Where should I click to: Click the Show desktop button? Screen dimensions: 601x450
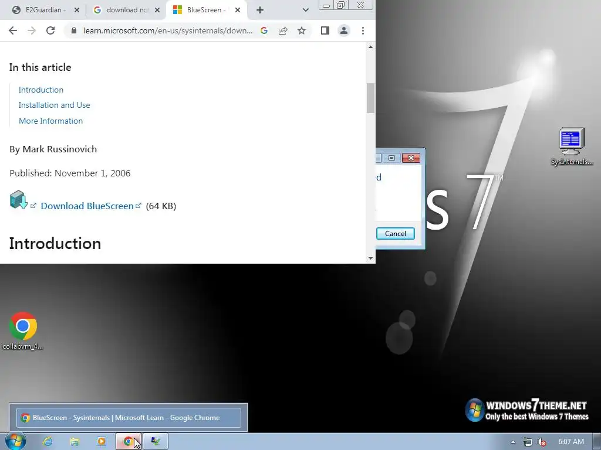coord(596,442)
